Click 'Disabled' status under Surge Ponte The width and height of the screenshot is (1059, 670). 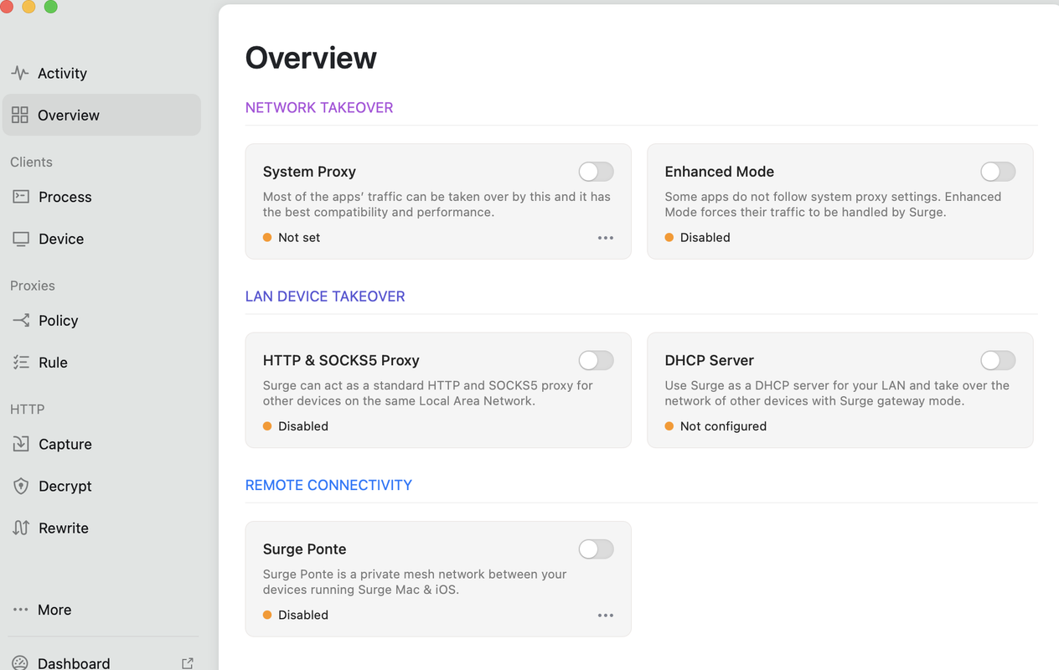pos(303,615)
